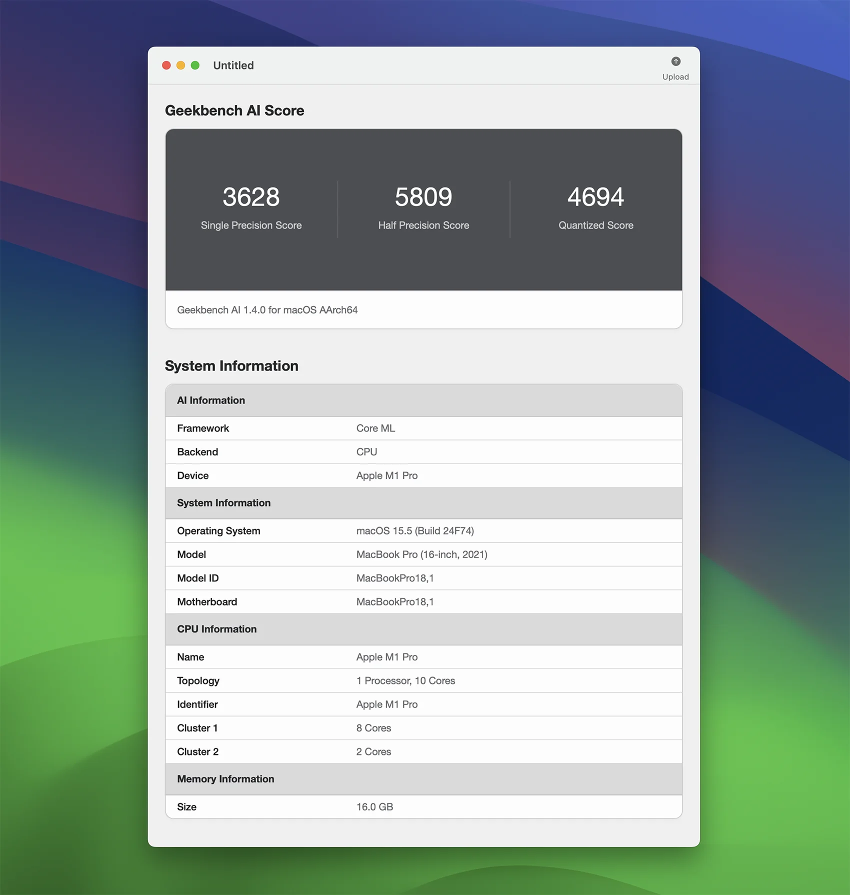Select the 3628 single precision value
Image resolution: width=850 pixels, height=895 pixels.
point(251,197)
